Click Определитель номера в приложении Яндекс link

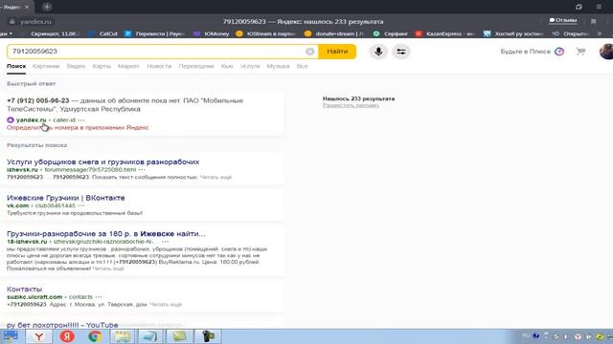click(x=78, y=127)
